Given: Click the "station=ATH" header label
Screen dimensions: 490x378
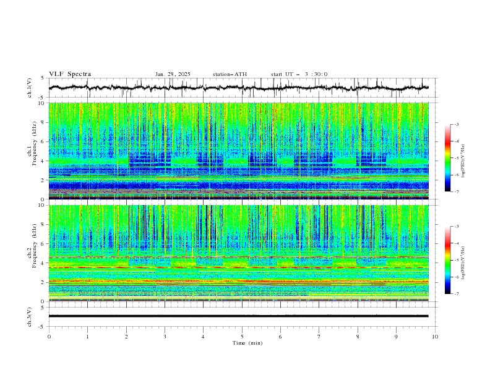Looking at the screenshot, I should click(x=230, y=74).
